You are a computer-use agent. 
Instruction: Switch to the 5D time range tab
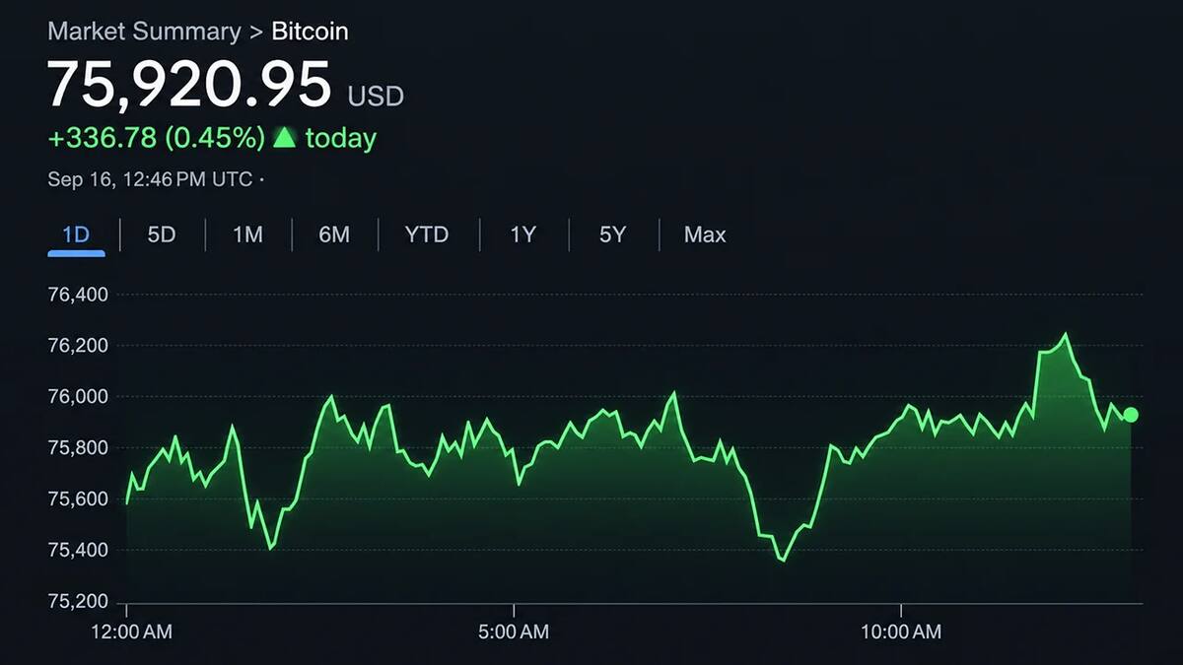click(x=162, y=234)
